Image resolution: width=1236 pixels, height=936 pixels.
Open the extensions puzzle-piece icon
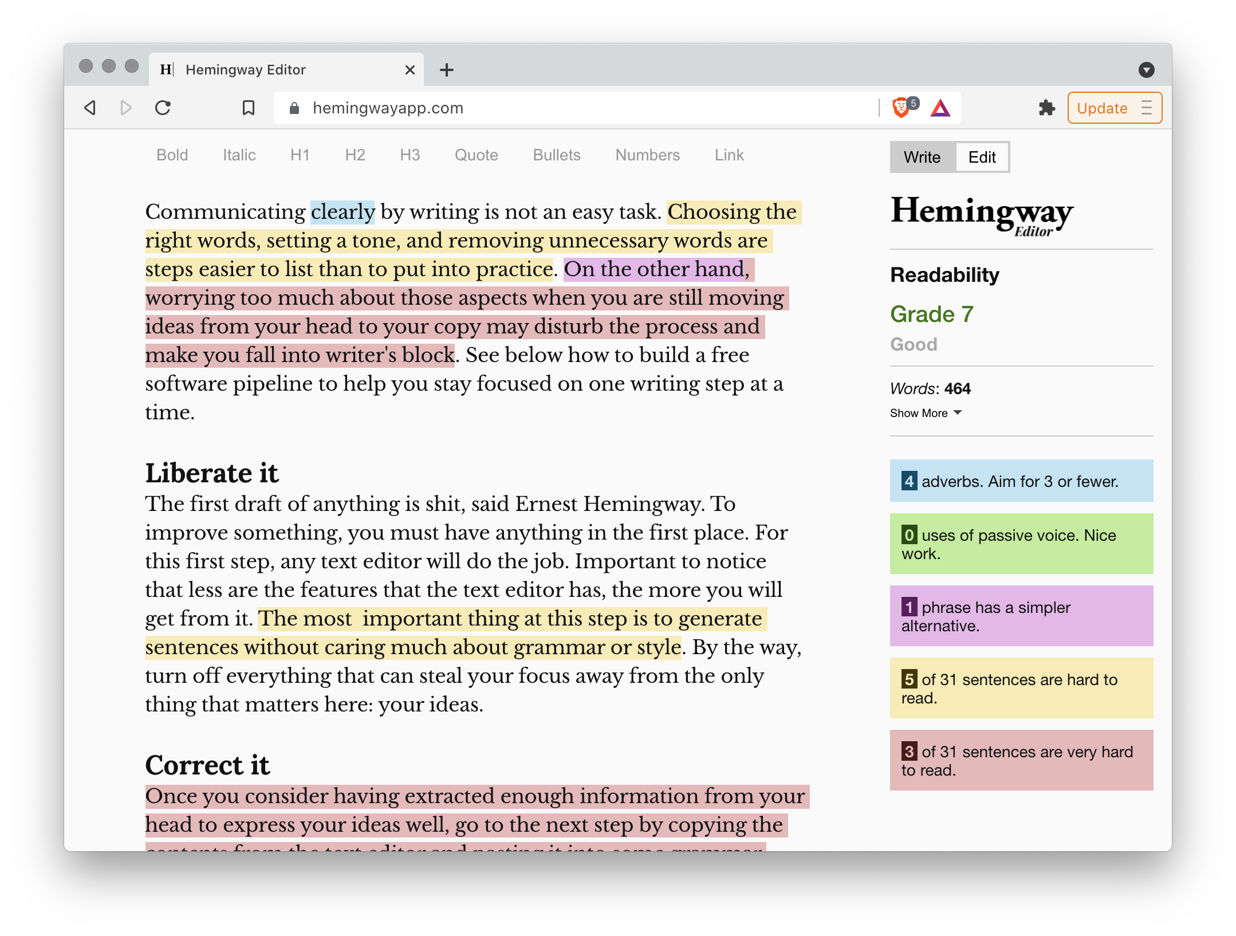click(x=1047, y=108)
